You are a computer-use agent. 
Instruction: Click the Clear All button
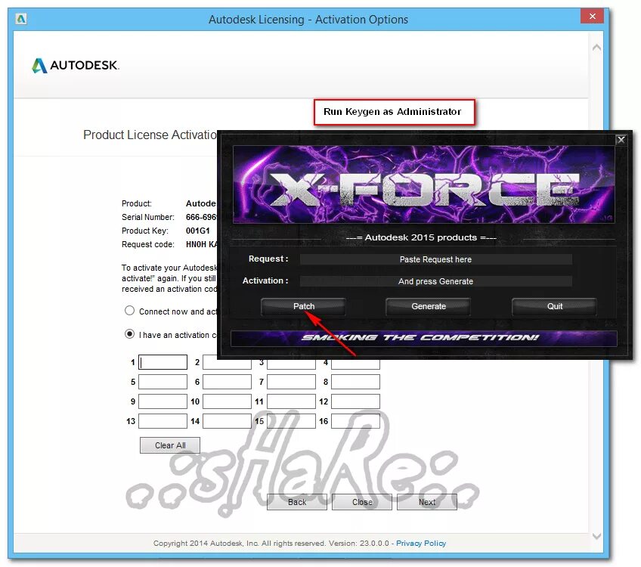170,445
